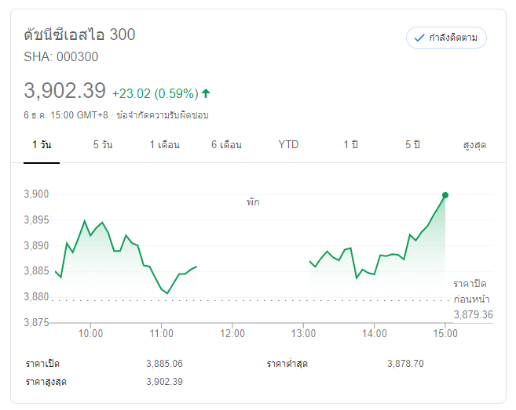Viewport: 516px width, 410px height.
Task: Click the green up arrow icon
Action: tap(206, 93)
